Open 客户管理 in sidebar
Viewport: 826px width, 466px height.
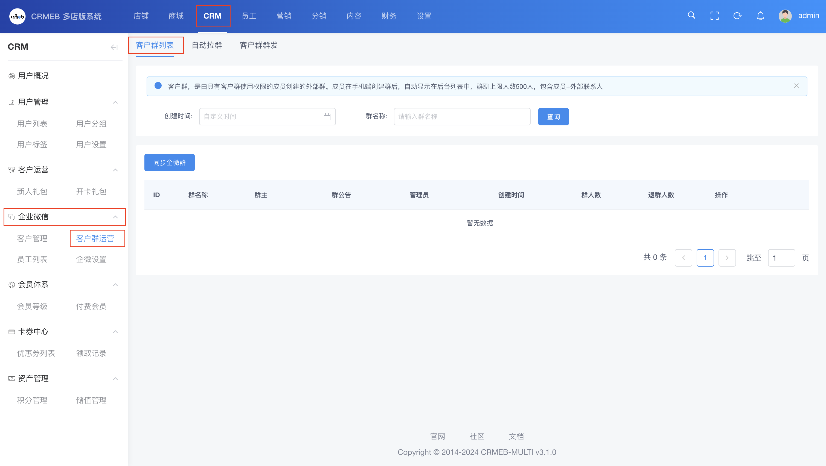tap(32, 239)
